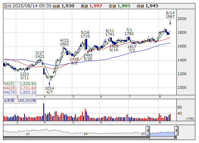Click the 出来高 388,600株 volume label
This screenshot has width=199, height=143.
coord(20,101)
